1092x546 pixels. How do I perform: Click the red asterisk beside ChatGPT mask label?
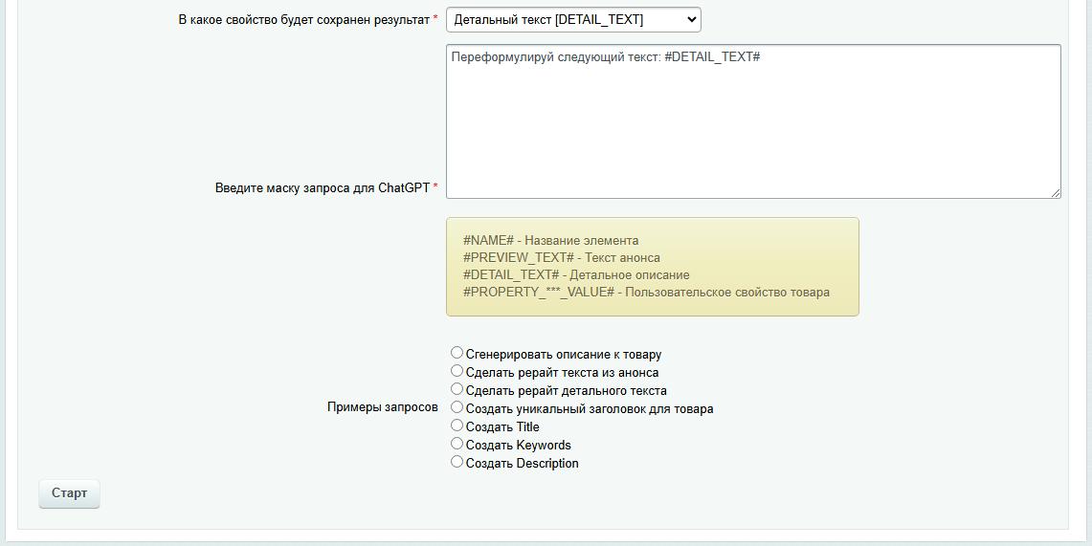pyautogui.click(x=435, y=186)
